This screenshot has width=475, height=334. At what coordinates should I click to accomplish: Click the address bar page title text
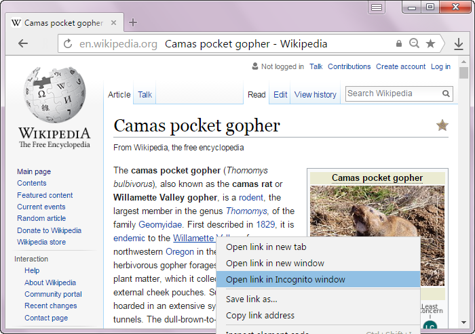(x=246, y=44)
